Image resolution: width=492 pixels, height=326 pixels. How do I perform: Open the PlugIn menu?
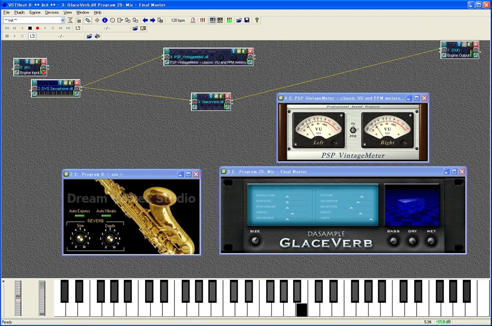[19, 12]
